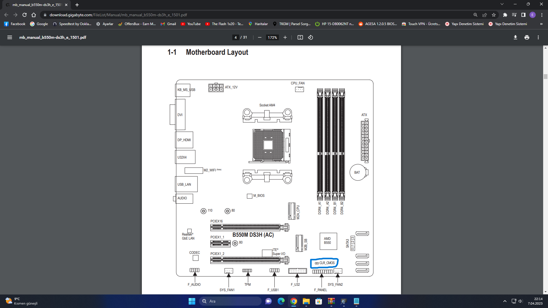Drag the PDF zoom level slider control
Image resolution: width=548 pixels, height=308 pixels.
272,37
